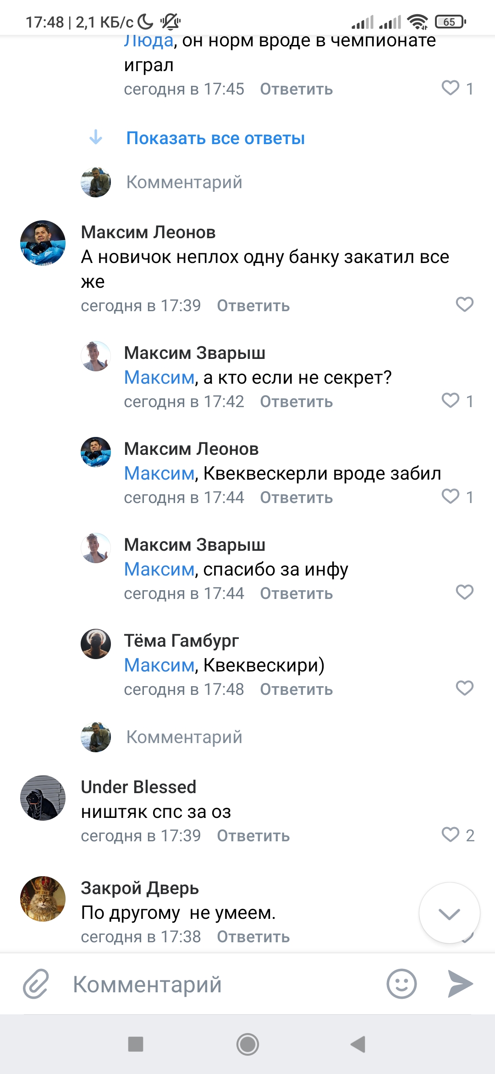Screen dimensions: 495x1074
Task: Tap Закрой Дверь cat avatar
Action: click(43, 899)
